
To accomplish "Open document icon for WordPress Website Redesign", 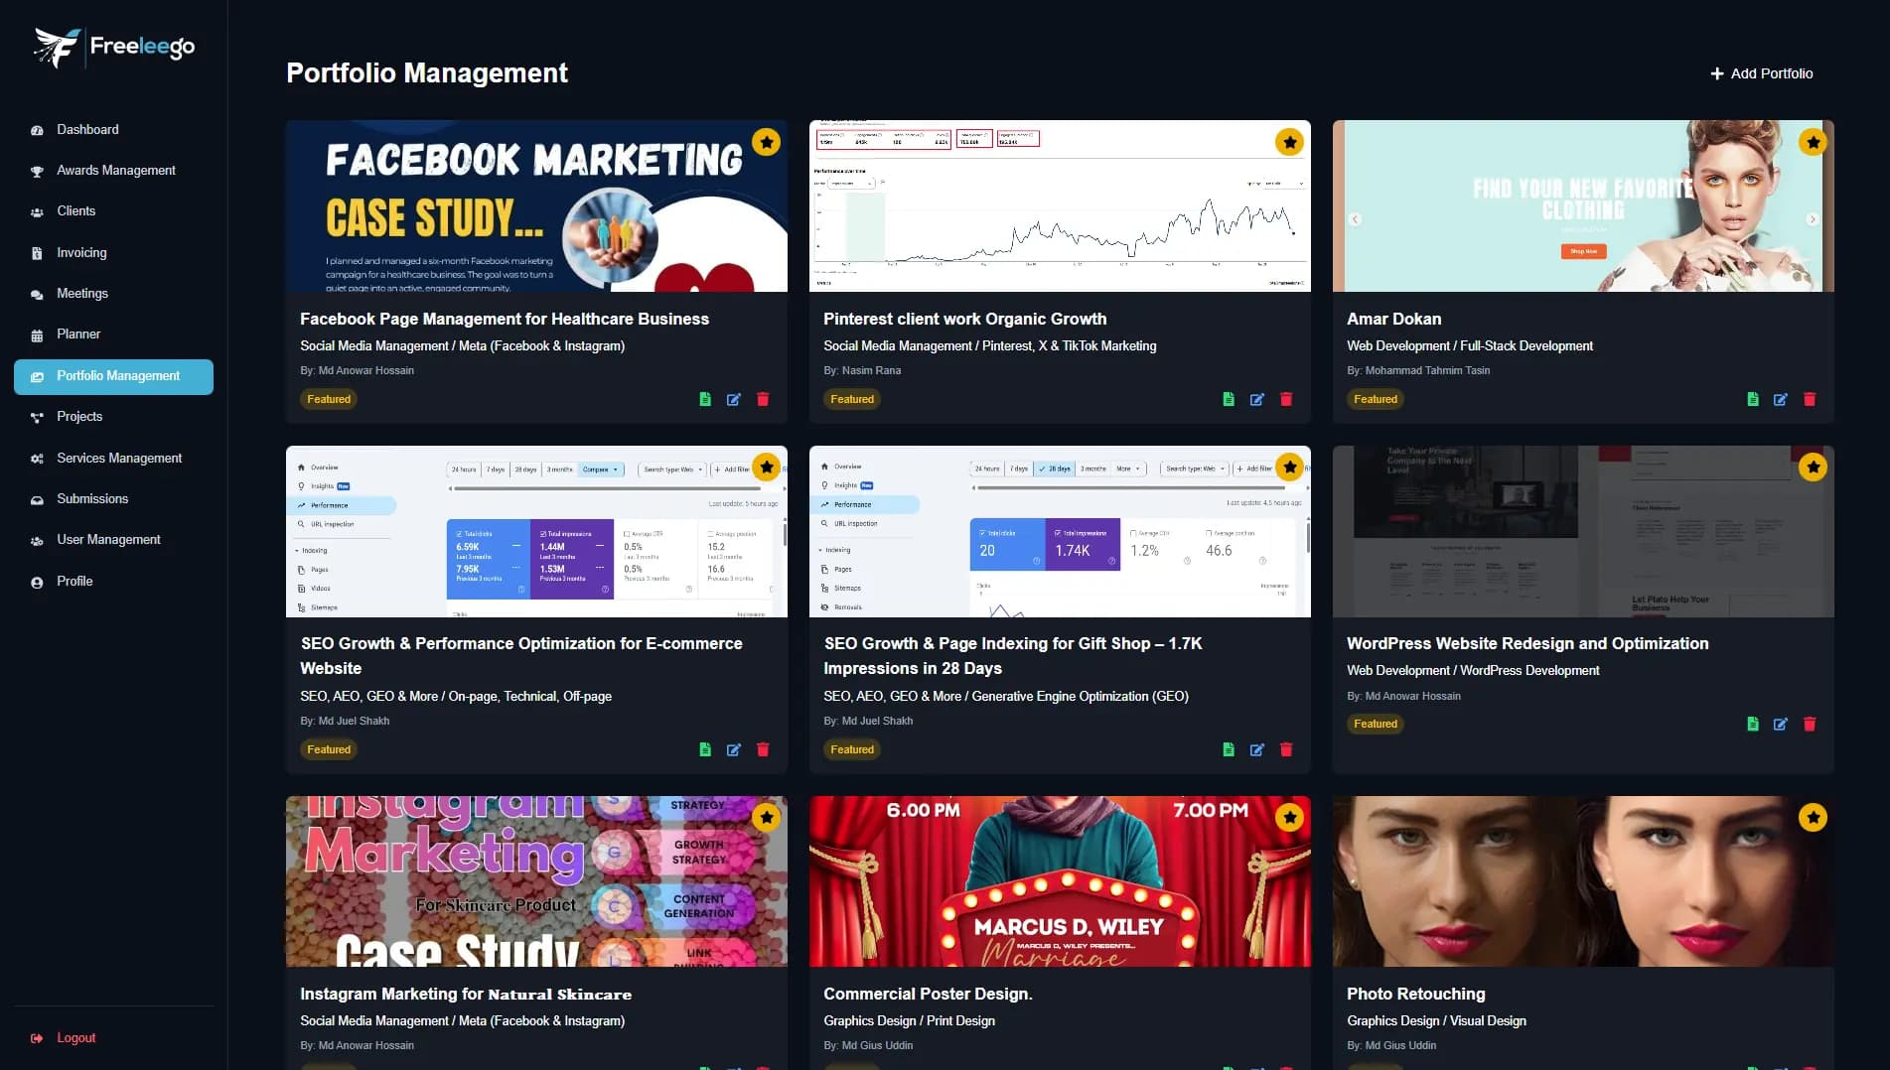I will [x=1753, y=724].
